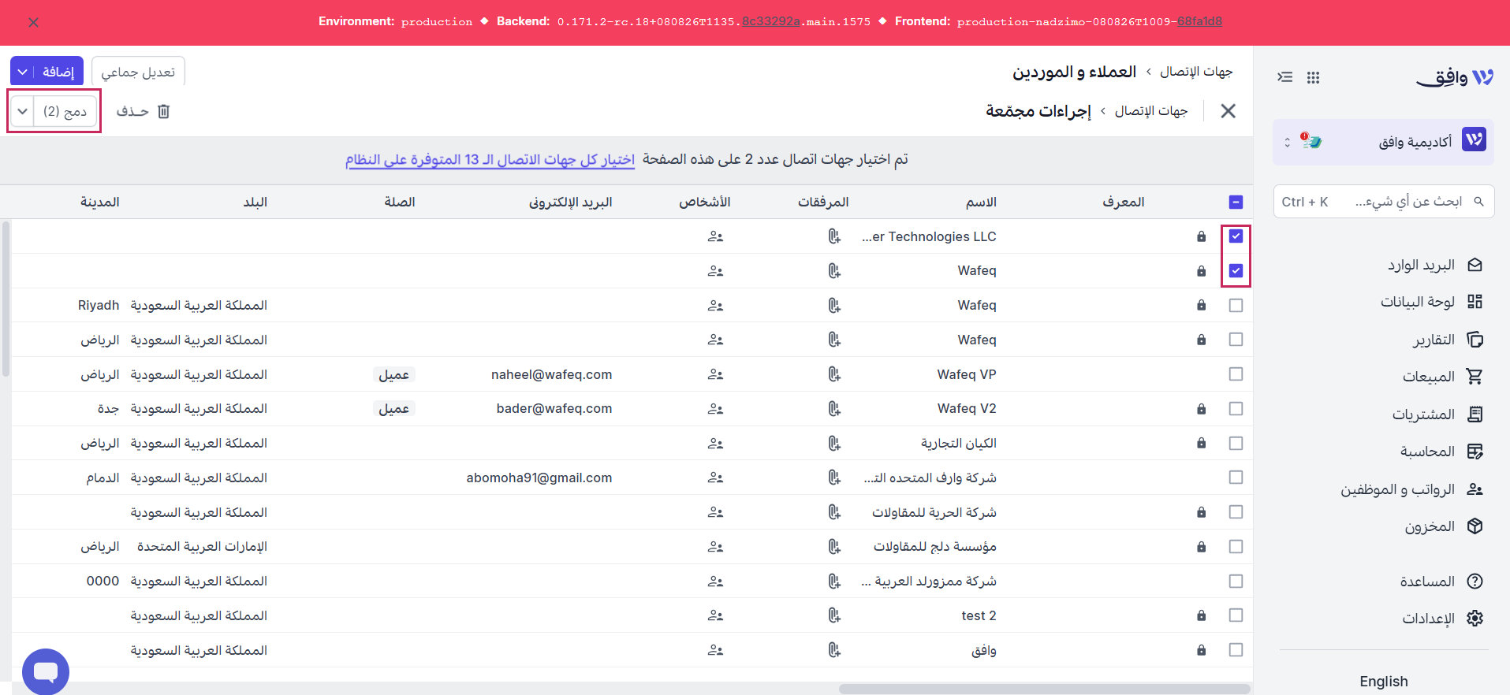
Task: Click the أكاديمية وافق organization avatar
Action: [1474, 140]
